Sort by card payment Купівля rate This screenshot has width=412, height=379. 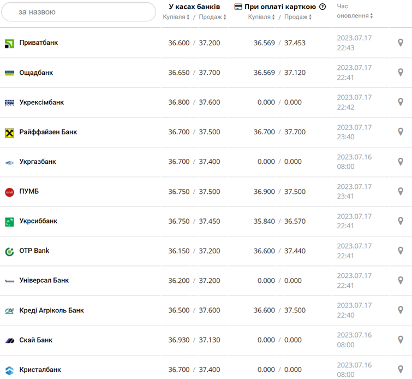262,17
